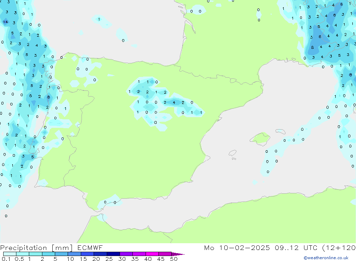Pick the 15–20 mm blue legend swatch
Viewport: 356px width, 261px height.
[x=87, y=254]
